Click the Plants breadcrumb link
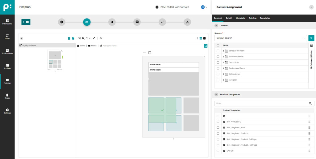Image resolution: width=316 pixels, height=159 pixels. pyautogui.click(x=93, y=46)
